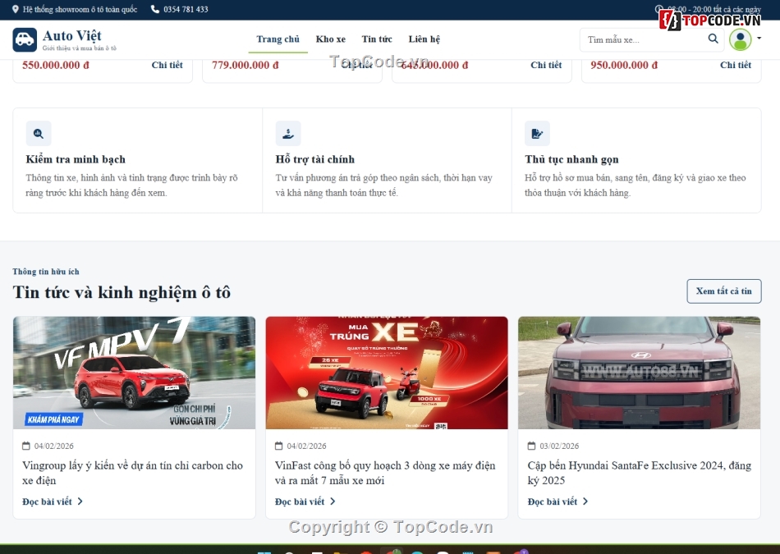The image size is (780, 554).
Task: Click the Tin tức và kinh nghiệm ô tô heading
Action: click(x=122, y=292)
